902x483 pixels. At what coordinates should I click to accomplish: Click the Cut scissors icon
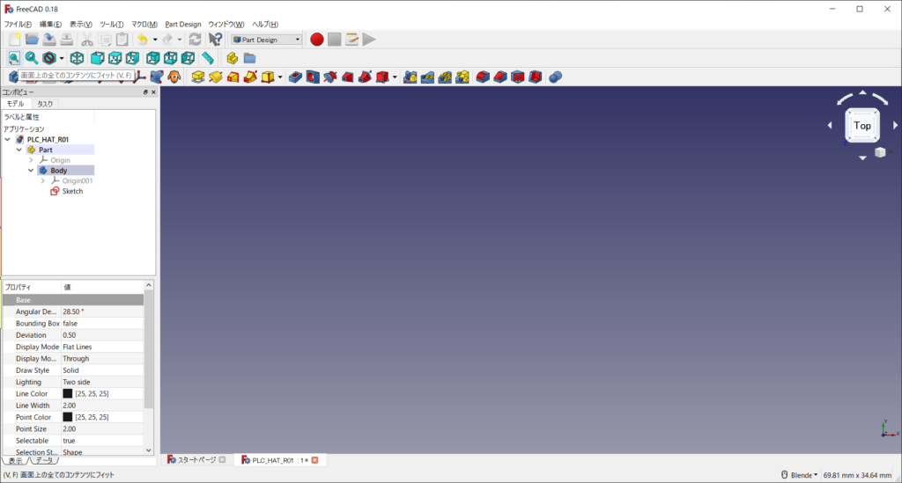[x=87, y=39]
